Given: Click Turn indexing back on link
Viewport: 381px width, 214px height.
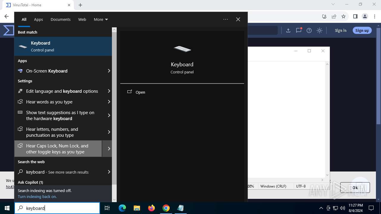Looking at the screenshot, I should pos(37,196).
